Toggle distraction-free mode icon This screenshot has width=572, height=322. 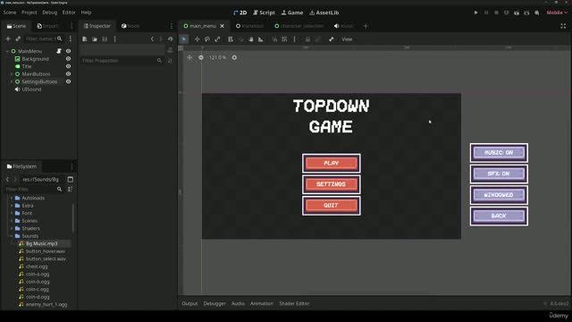[563, 26]
